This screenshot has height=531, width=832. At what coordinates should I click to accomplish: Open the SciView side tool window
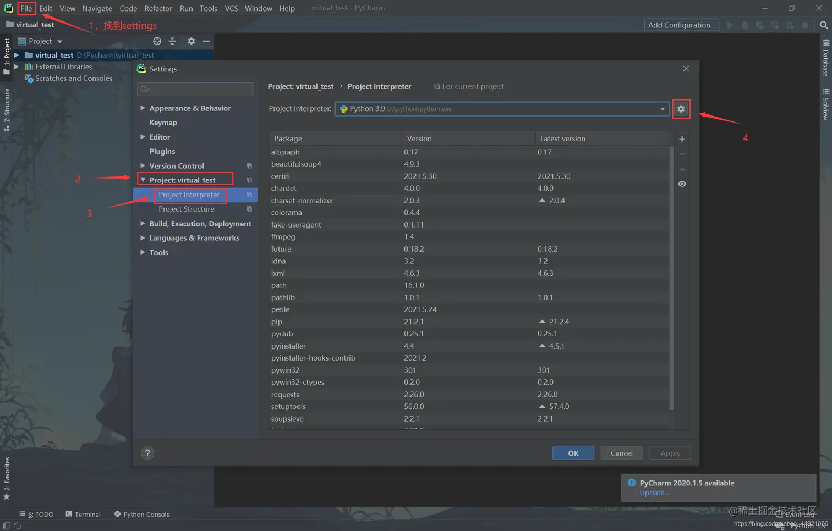[826, 104]
